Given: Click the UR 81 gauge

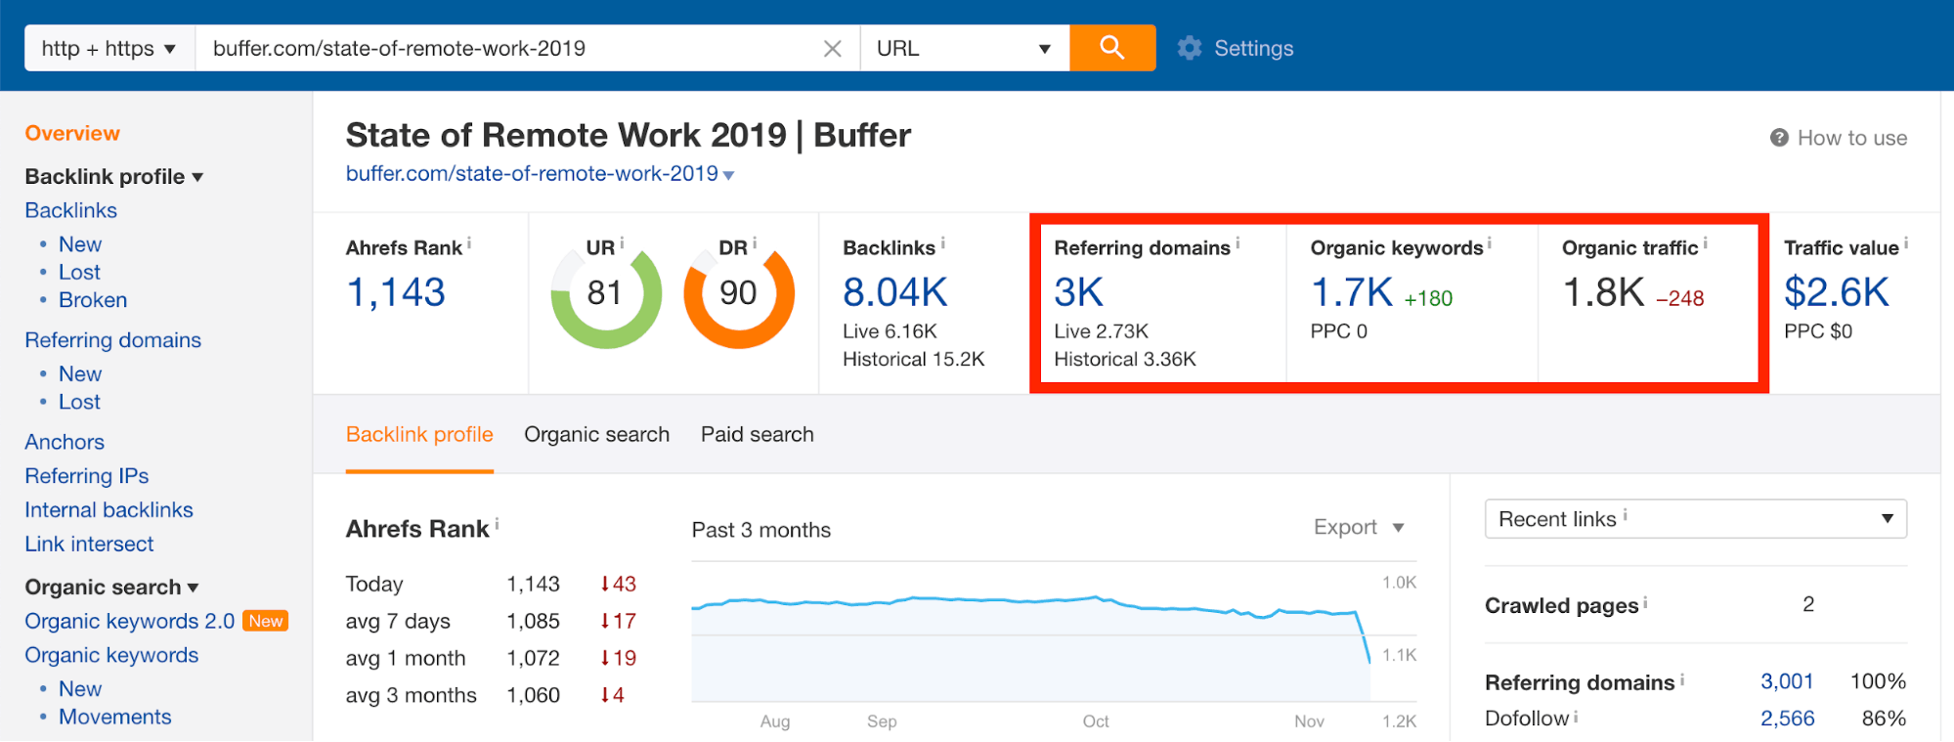Looking at the screenshot, I should tap(606, 293).
